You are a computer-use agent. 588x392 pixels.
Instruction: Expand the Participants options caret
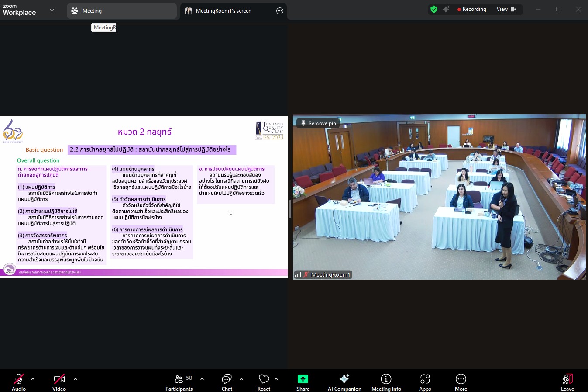202,379
